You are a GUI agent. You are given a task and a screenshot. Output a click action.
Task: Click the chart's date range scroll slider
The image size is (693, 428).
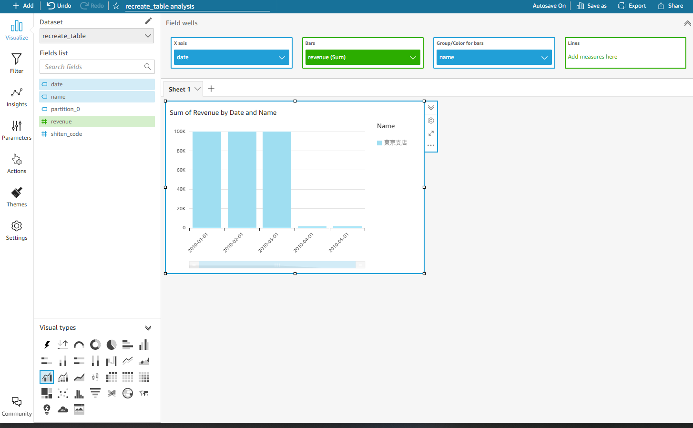[x=277, y=265]
